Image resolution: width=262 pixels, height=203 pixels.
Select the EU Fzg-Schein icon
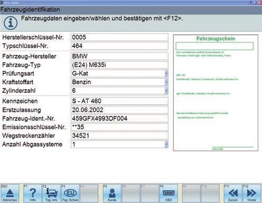point(70,193)
